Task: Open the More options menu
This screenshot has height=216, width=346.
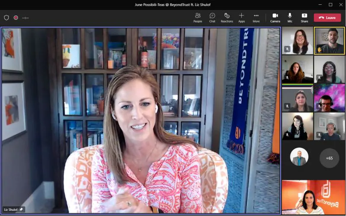Action: [x=256, y=18]
